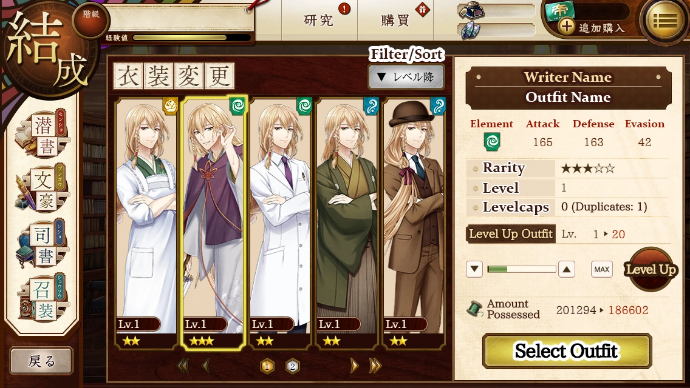
Task: Open the 潜書 book icon in sidebar
Action: click(x=41, y=134)
